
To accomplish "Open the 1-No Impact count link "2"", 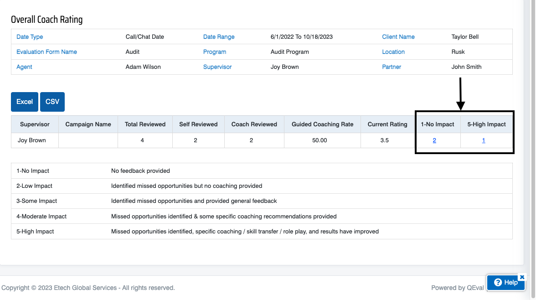I will click(434, 140).
